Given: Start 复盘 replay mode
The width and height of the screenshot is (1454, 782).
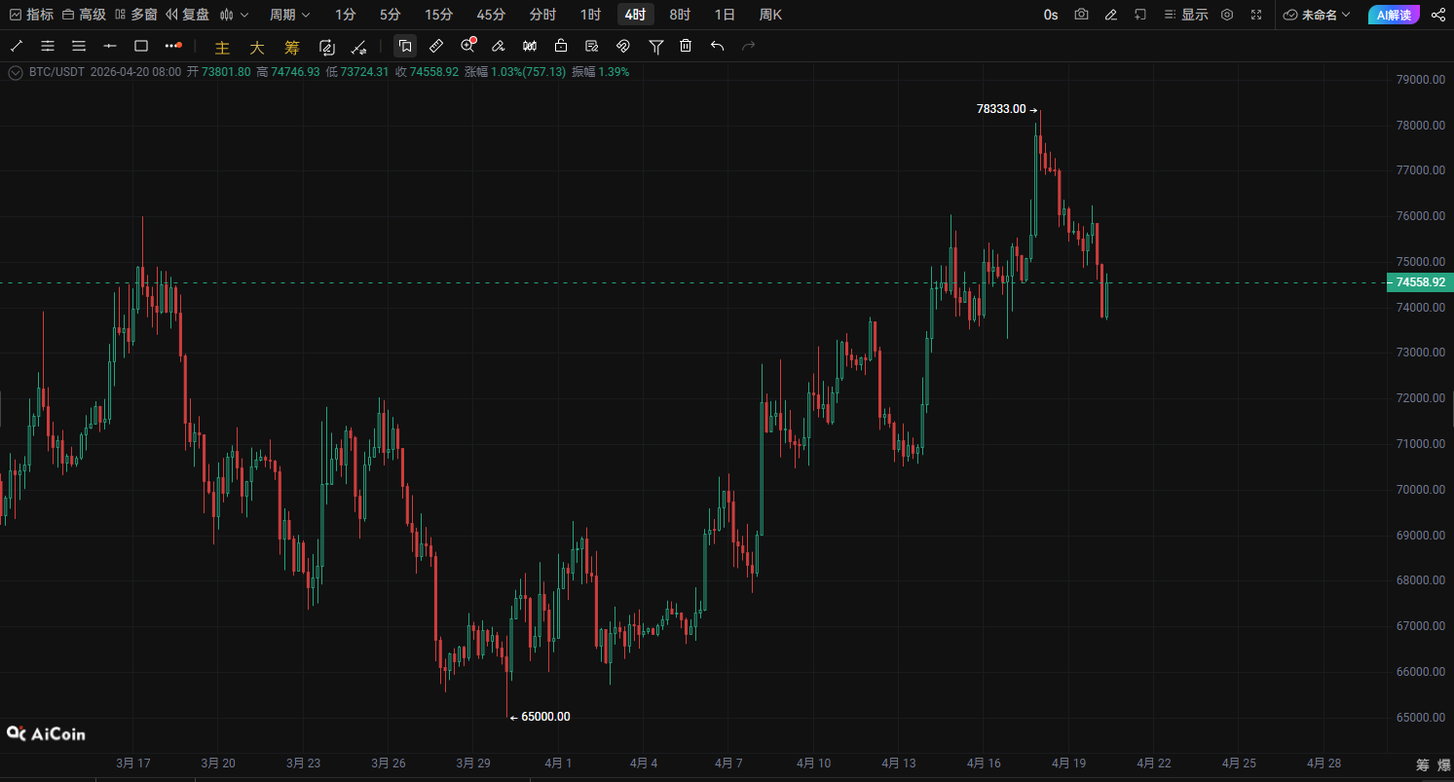Looking at the screenshot, I should [x=187, y=15].
